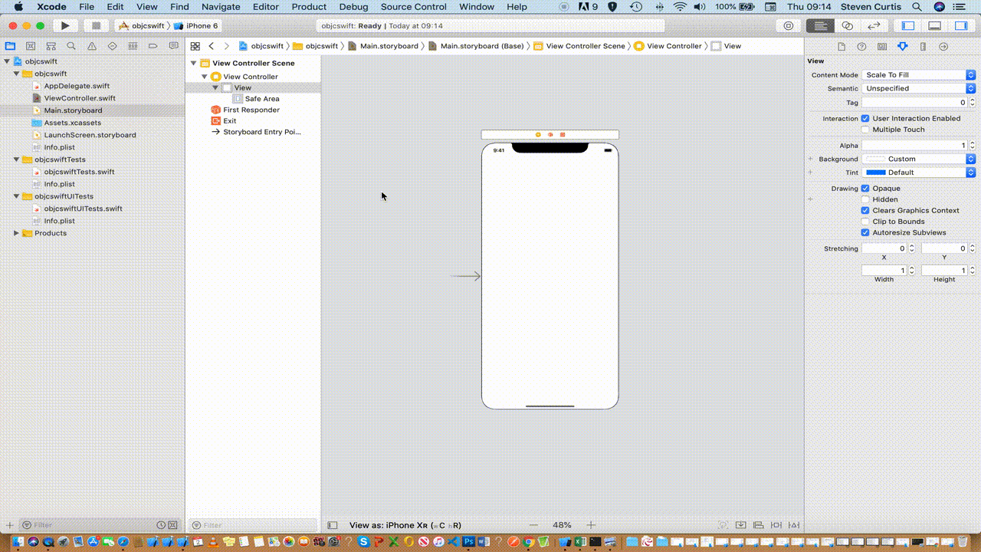Toggle Autoresize Subviews checkbox
Image resolution: width=981 pixels, height=552 pixels.
coord(865,233)
